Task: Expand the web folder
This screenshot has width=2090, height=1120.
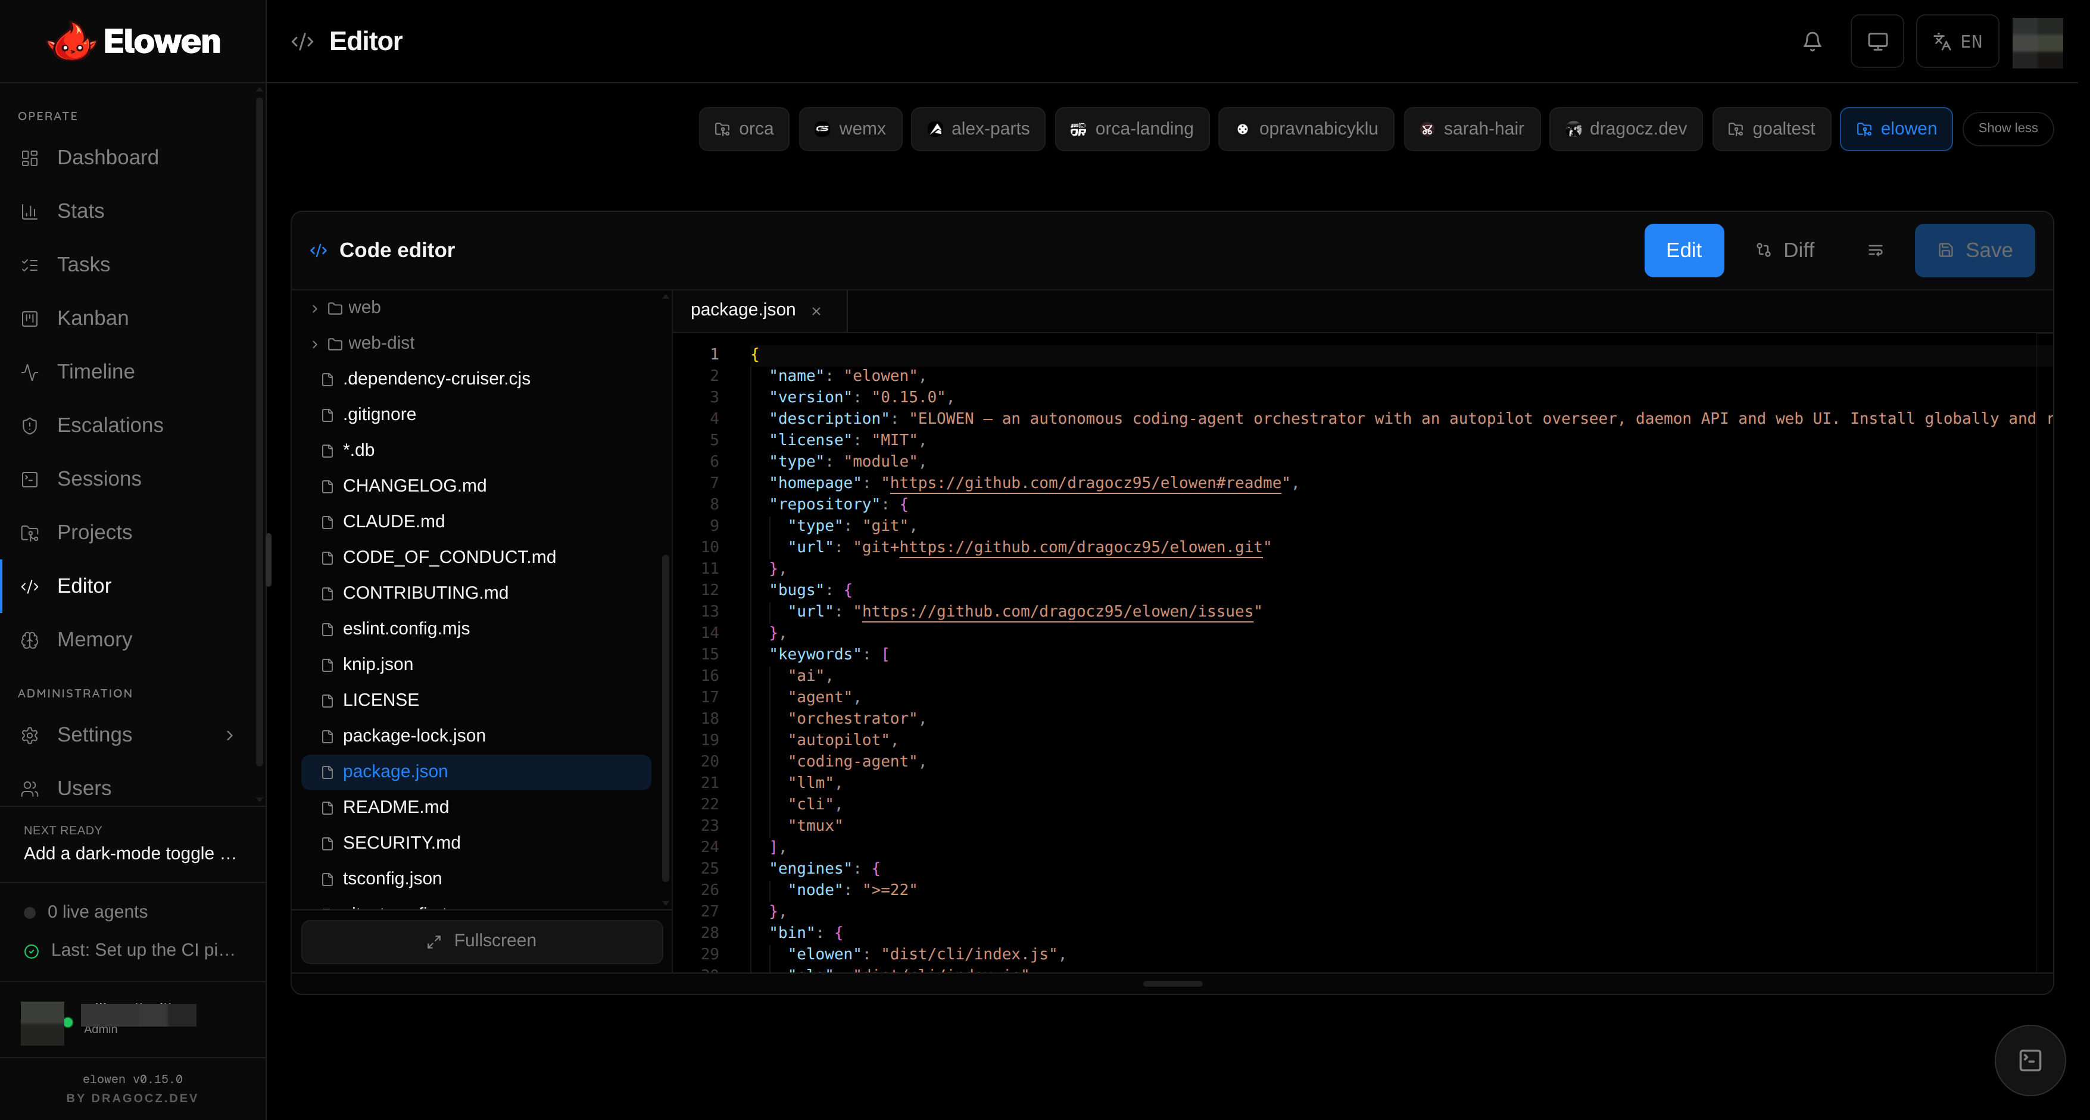Action: [x=476, y=307]
